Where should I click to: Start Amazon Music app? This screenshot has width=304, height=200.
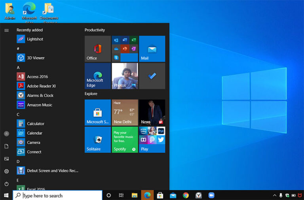[39, 105]
